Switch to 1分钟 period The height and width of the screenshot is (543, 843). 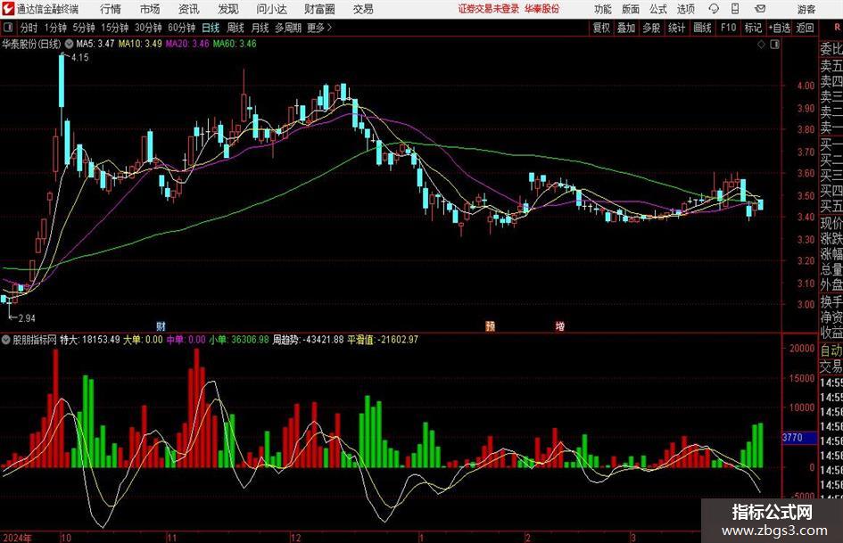54,28
